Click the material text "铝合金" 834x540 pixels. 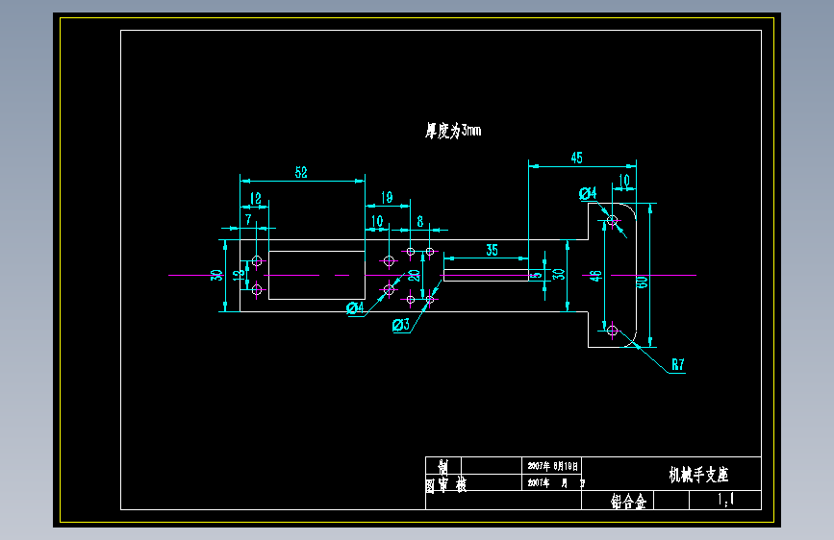tap(628, 502)
